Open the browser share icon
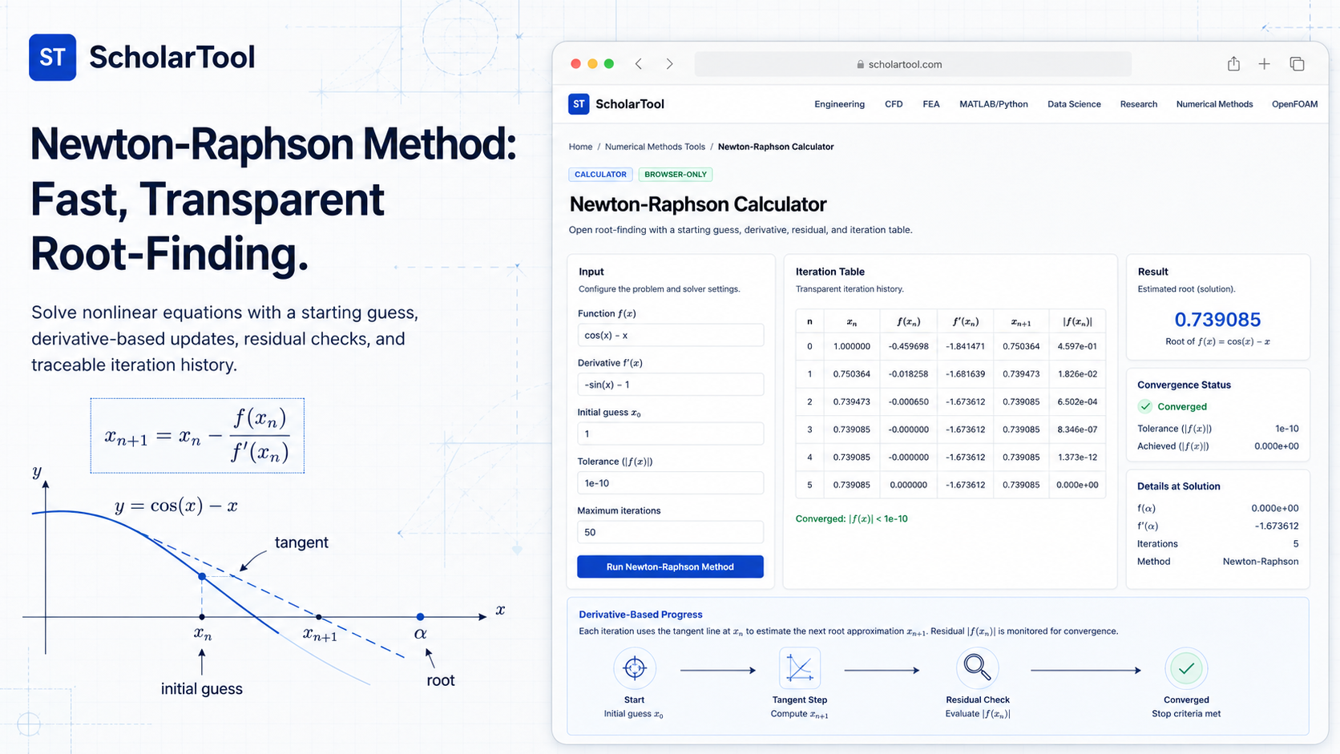 coord(1233,63)
